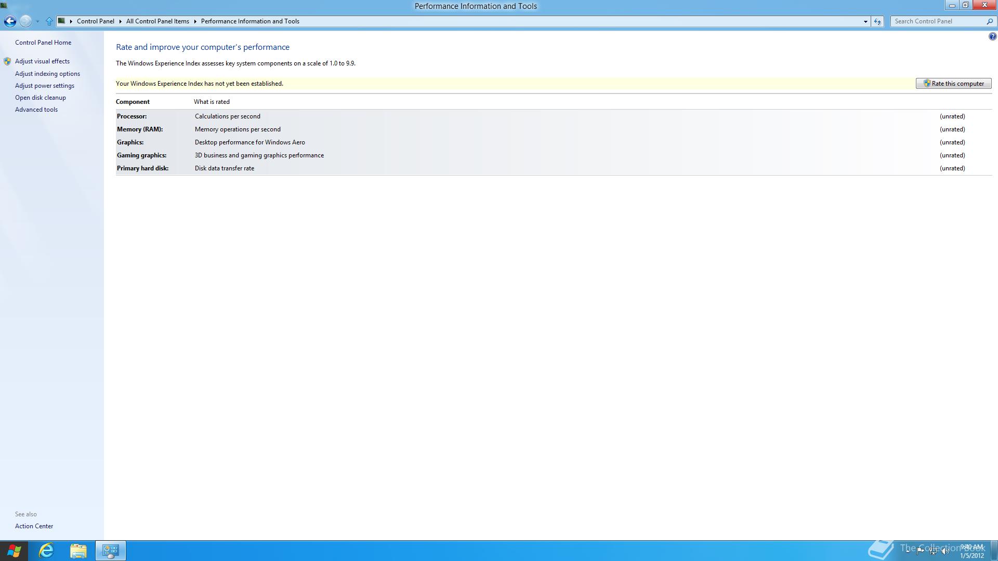998x561 pixels.
Task: Go back with the Back arrow
Action: tap(9, 21)
